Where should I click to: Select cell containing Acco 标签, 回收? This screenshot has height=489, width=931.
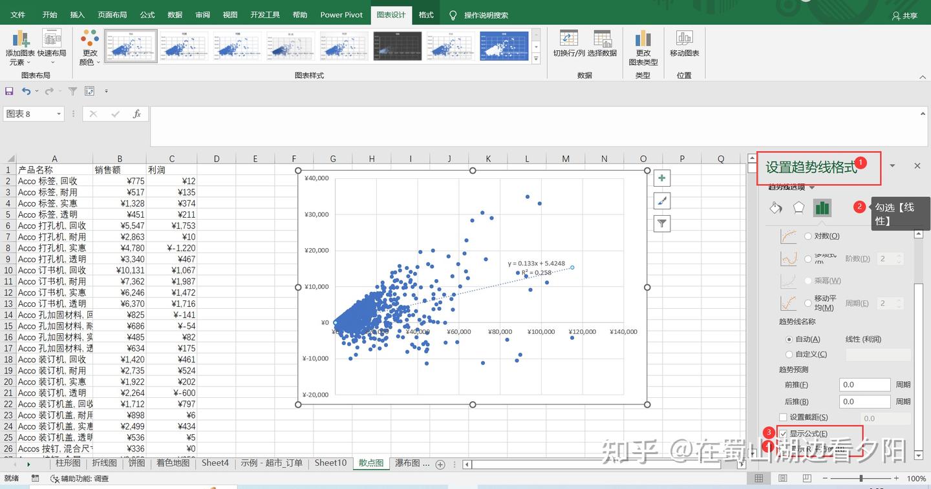pyautogui.click(x=54, y=182)
